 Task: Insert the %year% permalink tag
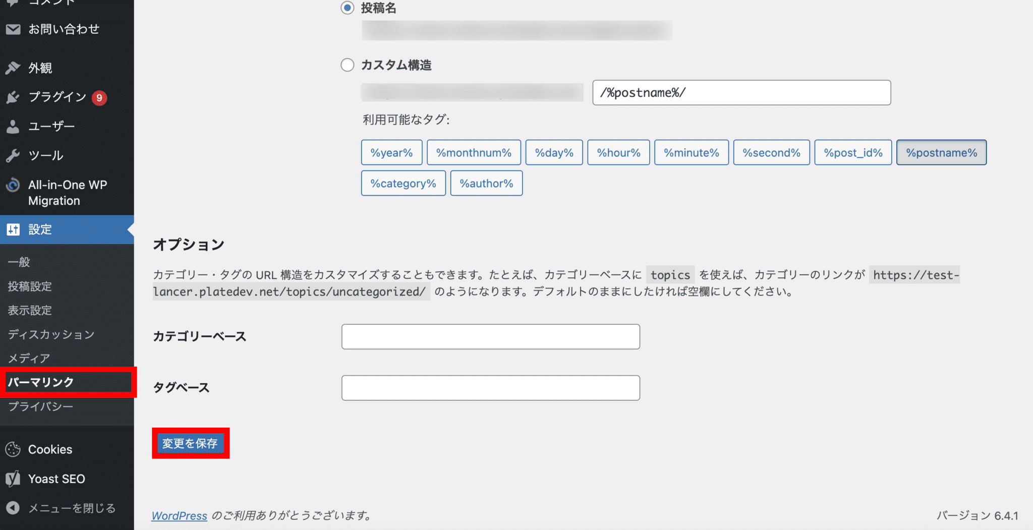click(x=391, y=152)
